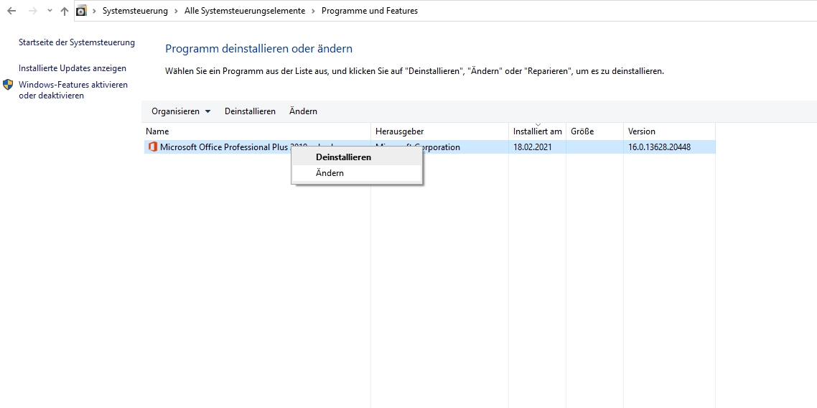This screenshot has height=408, width=817.
Task: Sort by Größe column header
Action: [x=594, y=131]
